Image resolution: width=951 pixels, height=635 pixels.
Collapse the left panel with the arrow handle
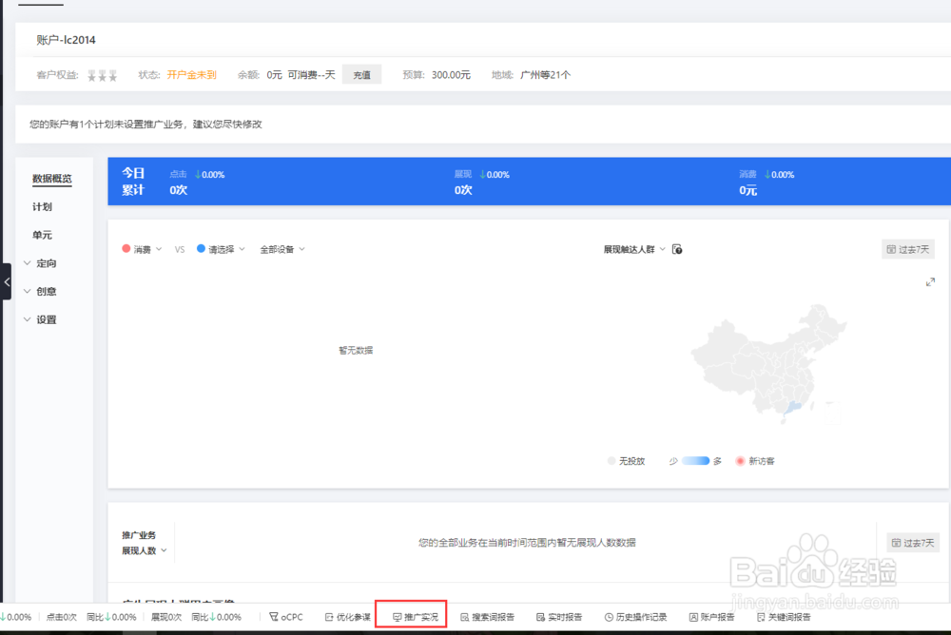click(x=6, y=282)
